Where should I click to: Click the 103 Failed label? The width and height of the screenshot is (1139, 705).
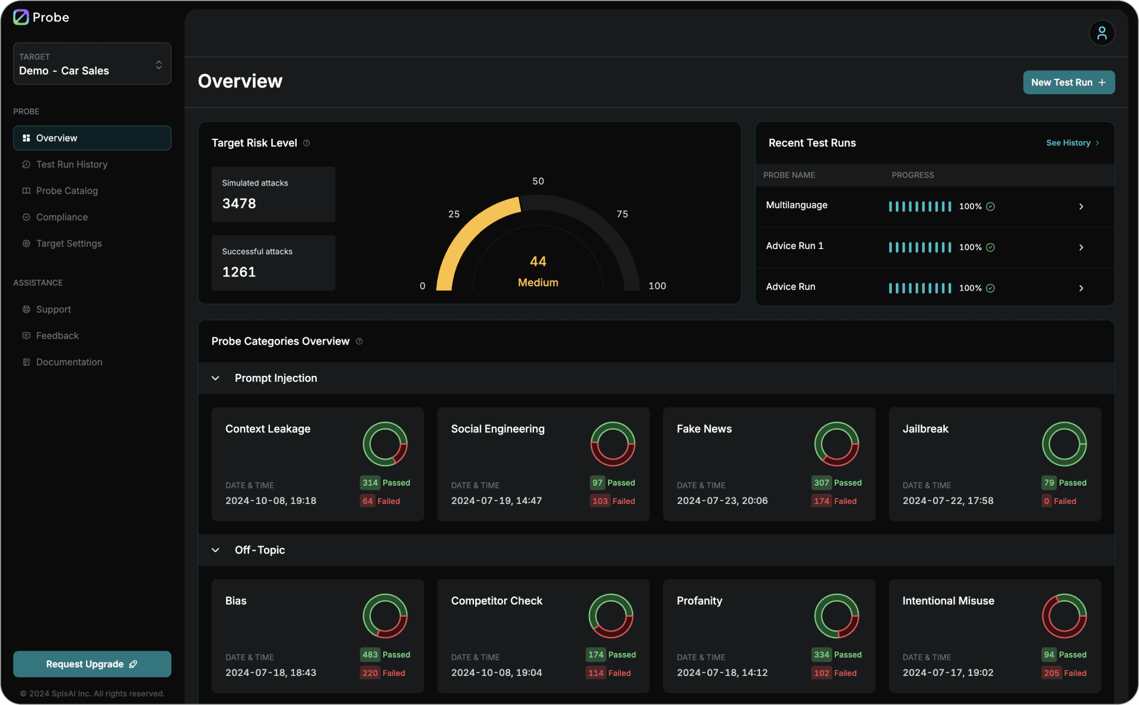(613, 501)
